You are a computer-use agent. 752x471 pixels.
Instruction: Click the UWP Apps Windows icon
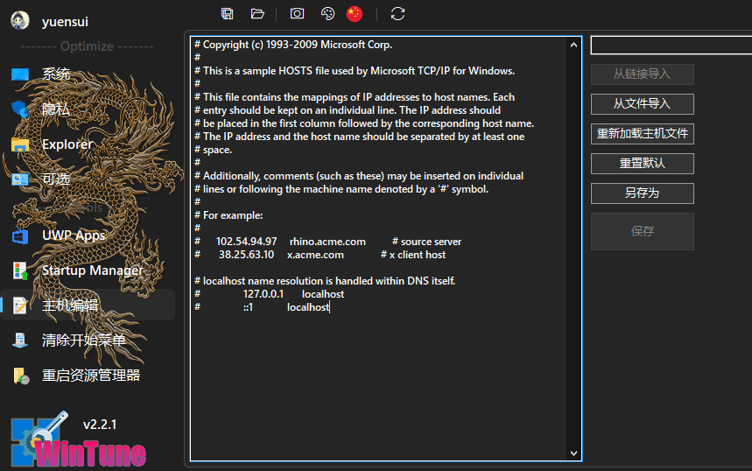pos(20,235)
